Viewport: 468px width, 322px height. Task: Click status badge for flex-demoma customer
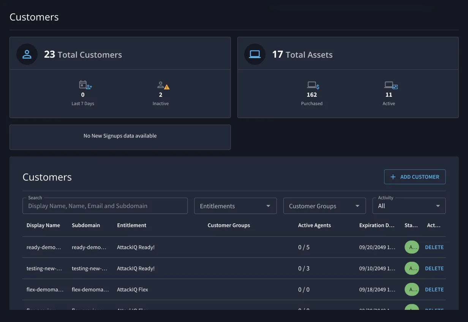(x=412, y=289)
